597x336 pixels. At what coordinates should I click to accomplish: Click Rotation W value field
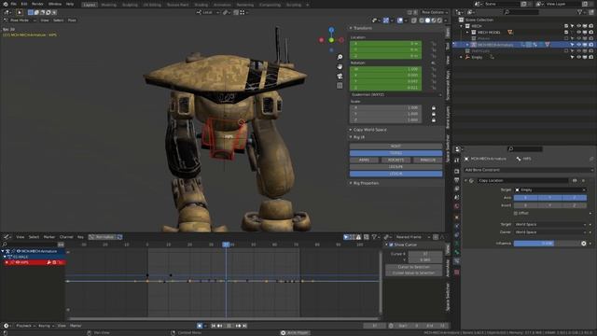click(385, 69)
